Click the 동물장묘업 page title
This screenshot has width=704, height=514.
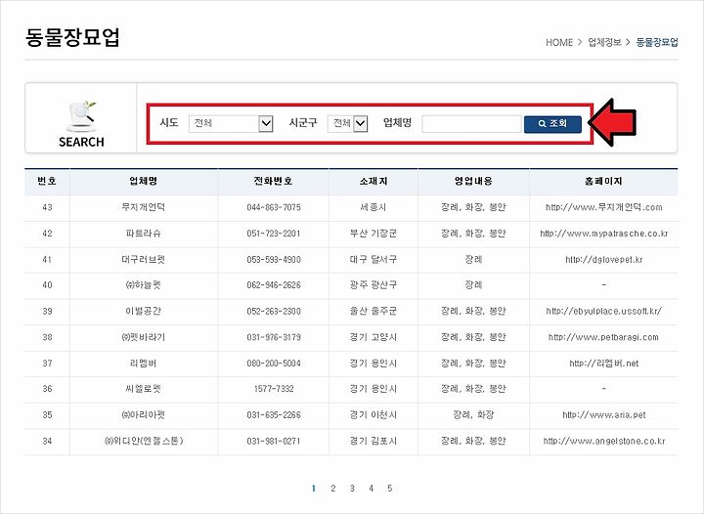coord(72,37)
